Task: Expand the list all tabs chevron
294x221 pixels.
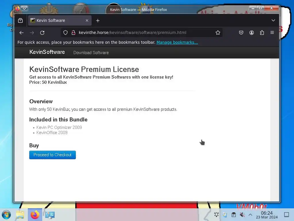Action: [273, 20]
